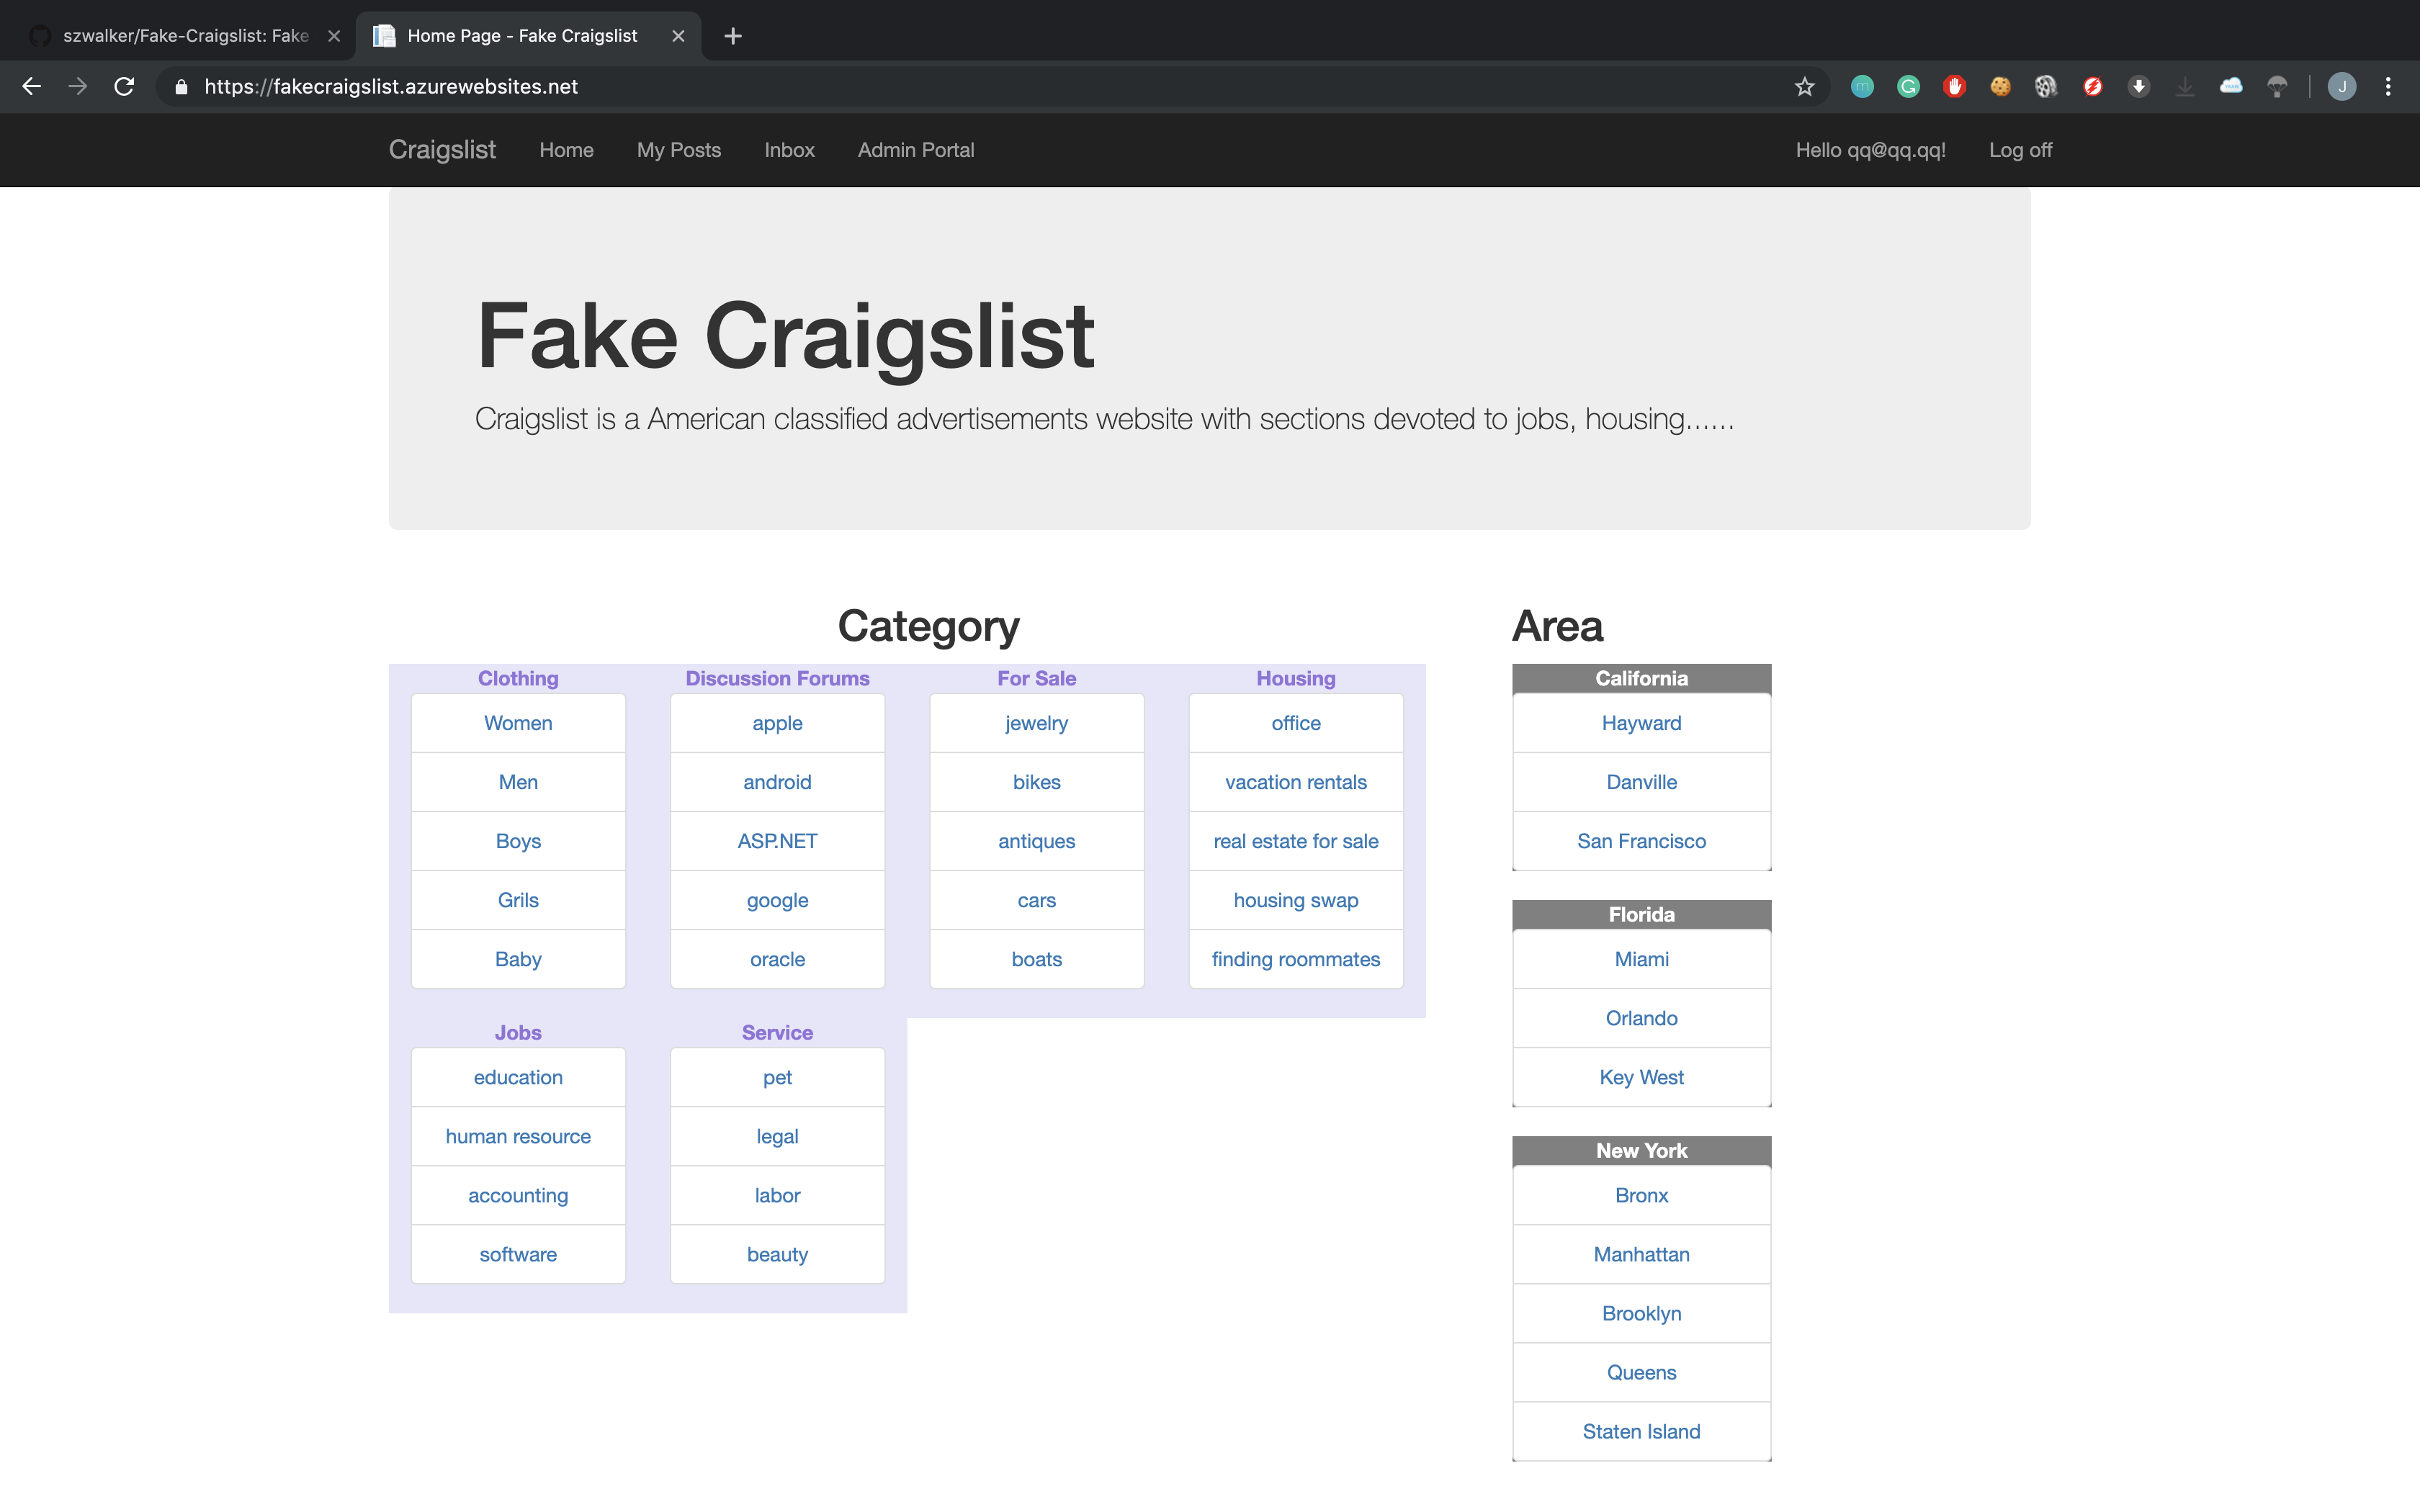Reload the page with refresh icon
This screenshot has width=2420, height=1512.
(x=124, y=87)
